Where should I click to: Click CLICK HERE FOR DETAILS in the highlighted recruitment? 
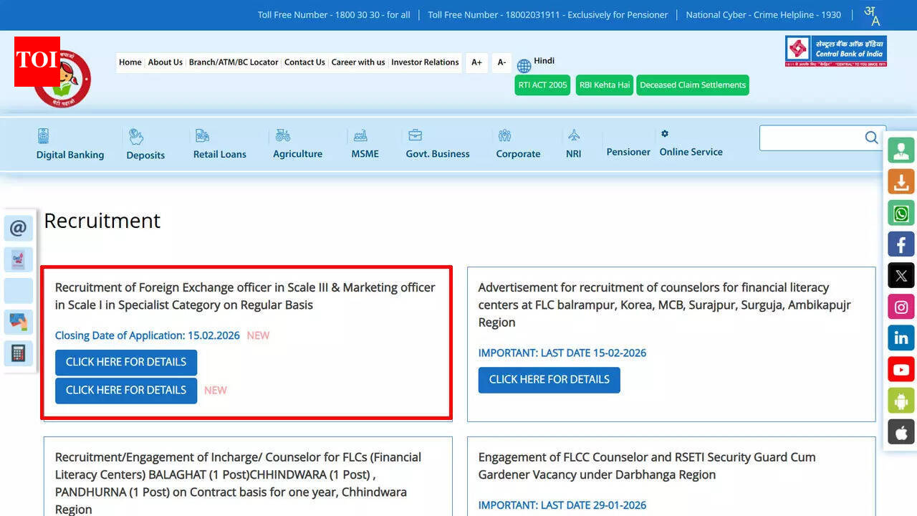125,363
